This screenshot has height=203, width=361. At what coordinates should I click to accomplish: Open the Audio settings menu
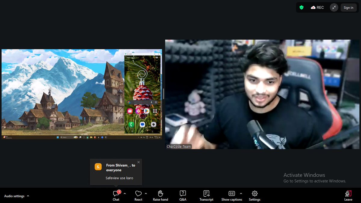[17, 196]
